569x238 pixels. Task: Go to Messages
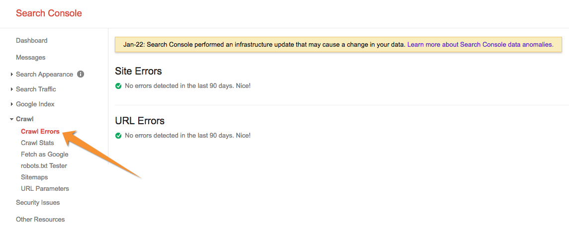pyautogui.click(x=30, y=58)
